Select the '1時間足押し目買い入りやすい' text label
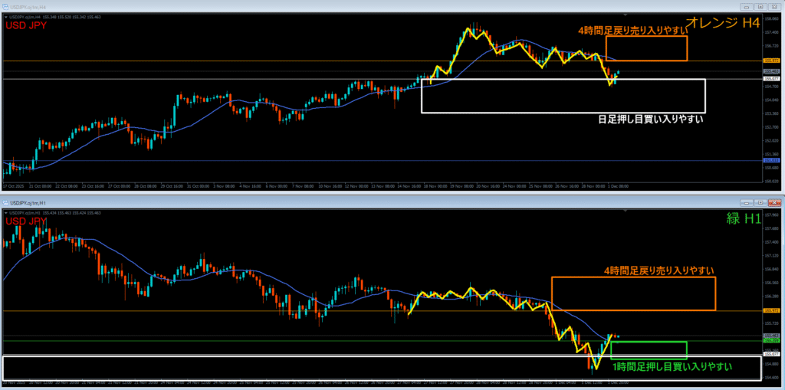The height and width of the screenshot is (390, 785). click(673, 367)
